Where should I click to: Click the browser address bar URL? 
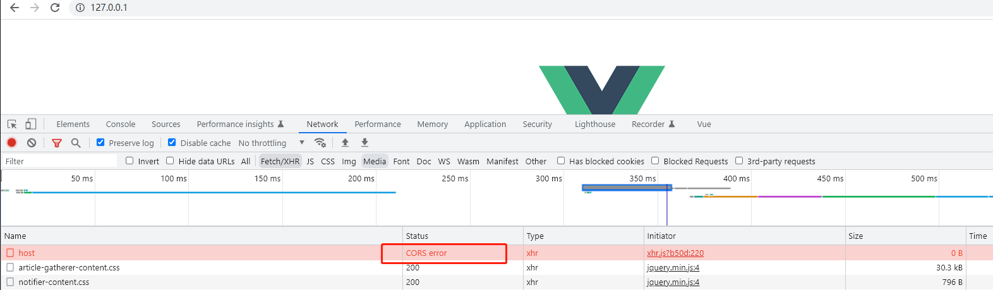click(x=109, y=8)
